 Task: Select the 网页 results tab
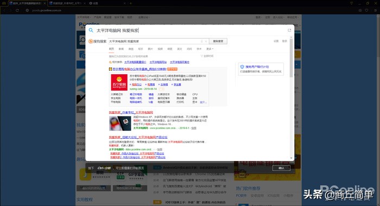pos(111,49)
